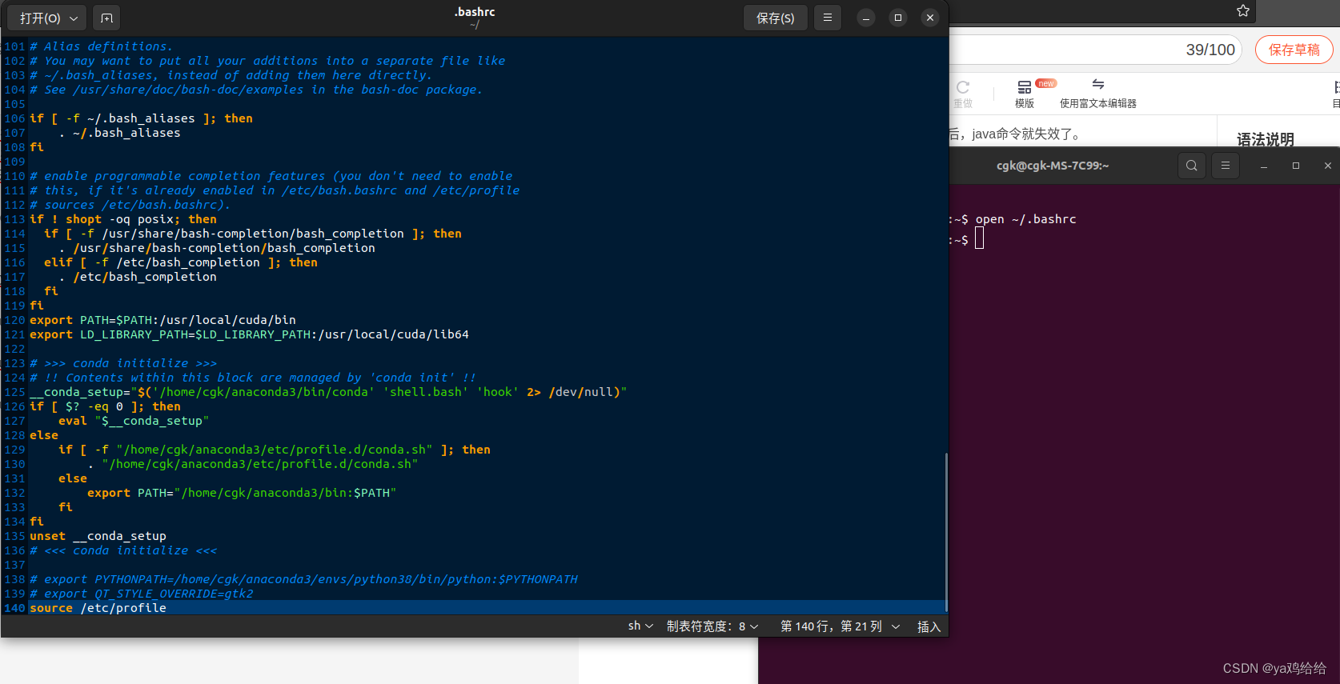The image size is (1340, 684).
Task: Click 'if ! shopt -oq posix; then' line
Action: click(123, 219)
